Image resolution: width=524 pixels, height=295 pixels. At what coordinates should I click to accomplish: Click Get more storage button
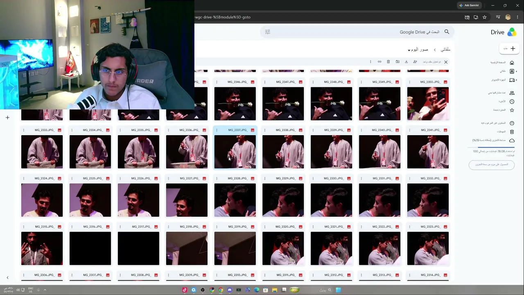(492, 165)
